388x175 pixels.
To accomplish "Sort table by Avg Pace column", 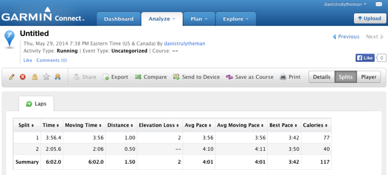I will click(x=199, y=125).
